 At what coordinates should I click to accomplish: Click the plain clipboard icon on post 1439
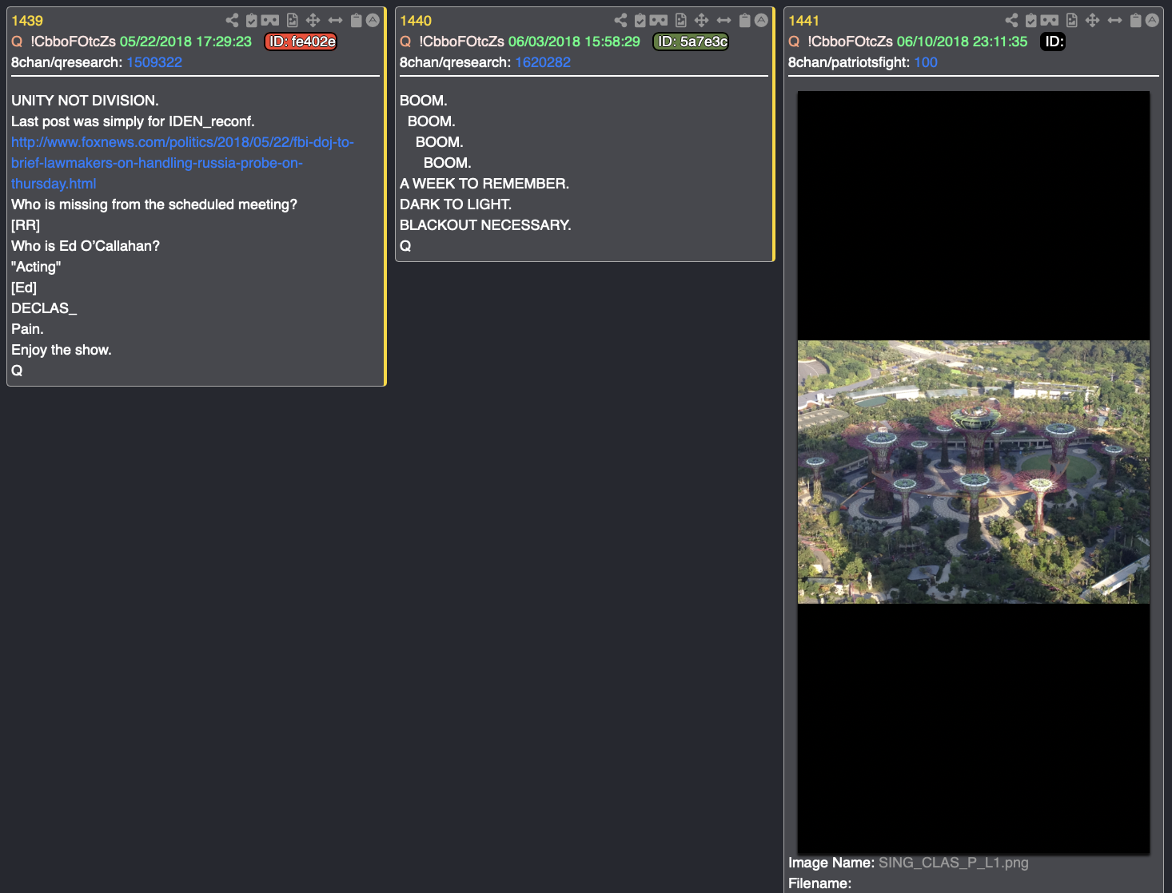click(357, 21)
